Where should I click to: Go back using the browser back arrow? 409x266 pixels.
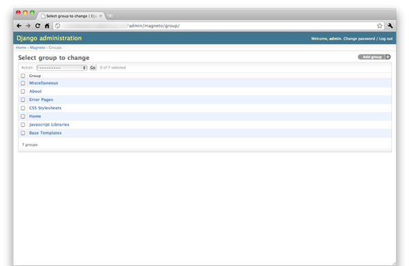pos(19,26)
